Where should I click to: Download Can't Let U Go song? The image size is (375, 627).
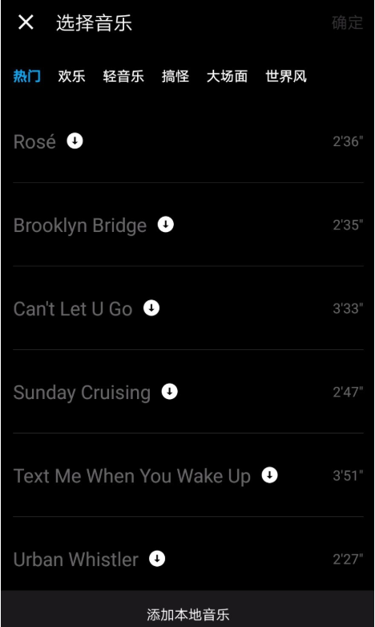click(x=151, y=308)
